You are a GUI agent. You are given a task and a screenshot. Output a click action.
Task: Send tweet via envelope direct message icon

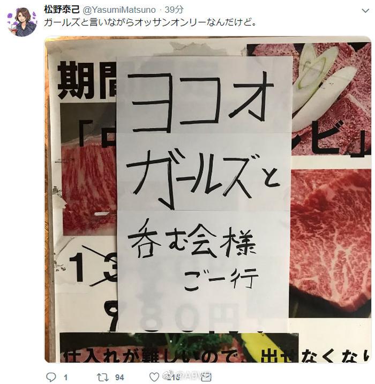[x=206, y=377]
